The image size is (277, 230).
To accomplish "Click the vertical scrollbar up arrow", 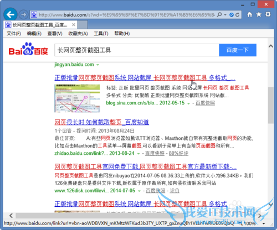I will point(271,46).
